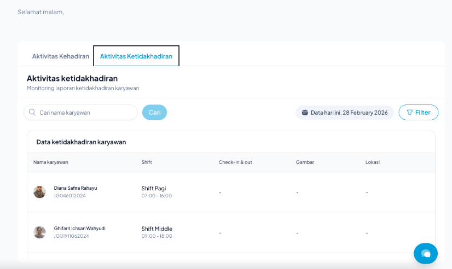The width and height of the screenshot is (452, 269).
Task: Click the funnel icon on Filter
Action: pyautogui.click(x=409, y=113)
